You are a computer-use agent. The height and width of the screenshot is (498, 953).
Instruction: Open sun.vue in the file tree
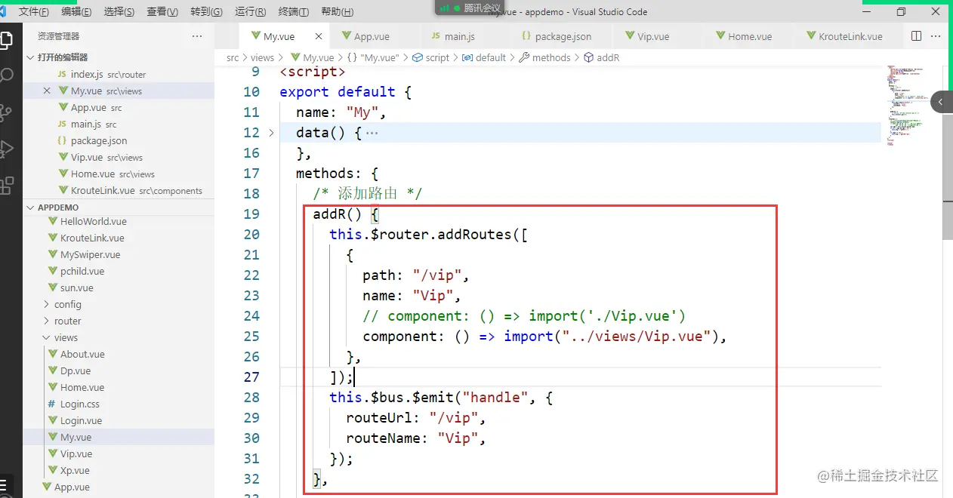[x=119, y=287]
